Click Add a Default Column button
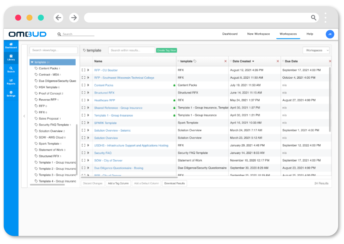 [147, 183]
